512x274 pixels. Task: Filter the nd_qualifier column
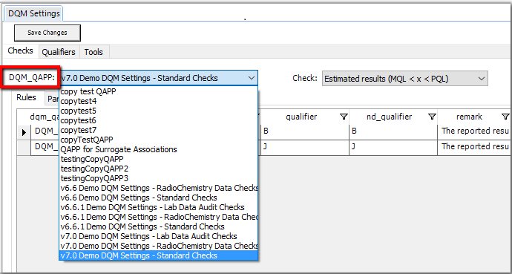point(432,117)
